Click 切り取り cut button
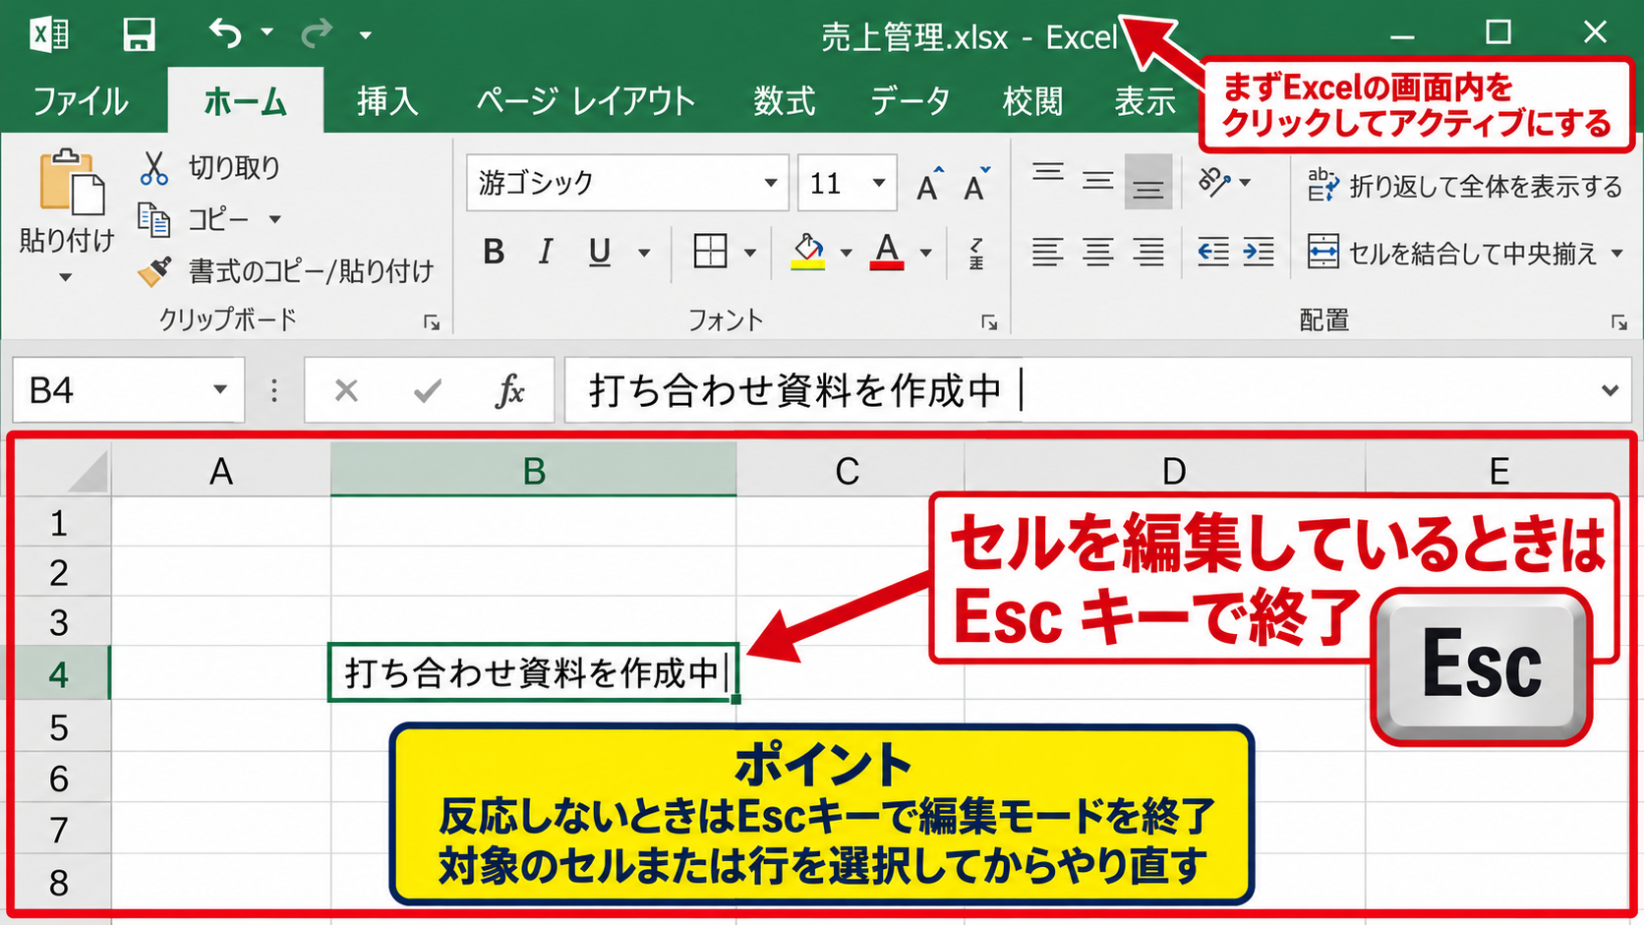Screen dimensions: 1644x925 [x=210, y=168]
